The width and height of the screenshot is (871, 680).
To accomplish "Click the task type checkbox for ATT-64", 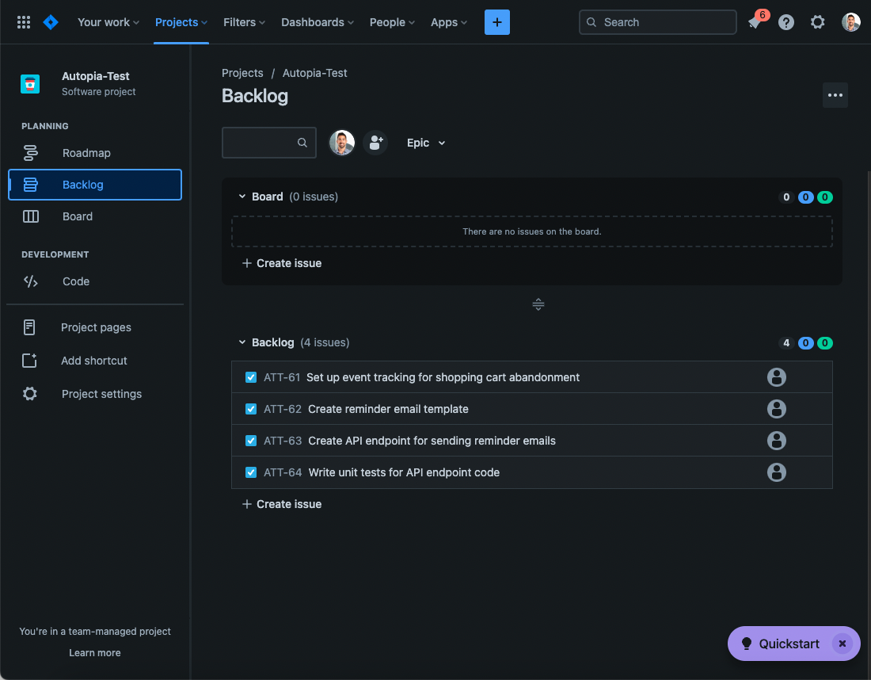I will [x=251, y=472].
